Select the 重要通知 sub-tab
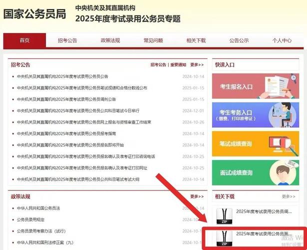Viewport: 307px width, 250px height. tap(178, 64)
